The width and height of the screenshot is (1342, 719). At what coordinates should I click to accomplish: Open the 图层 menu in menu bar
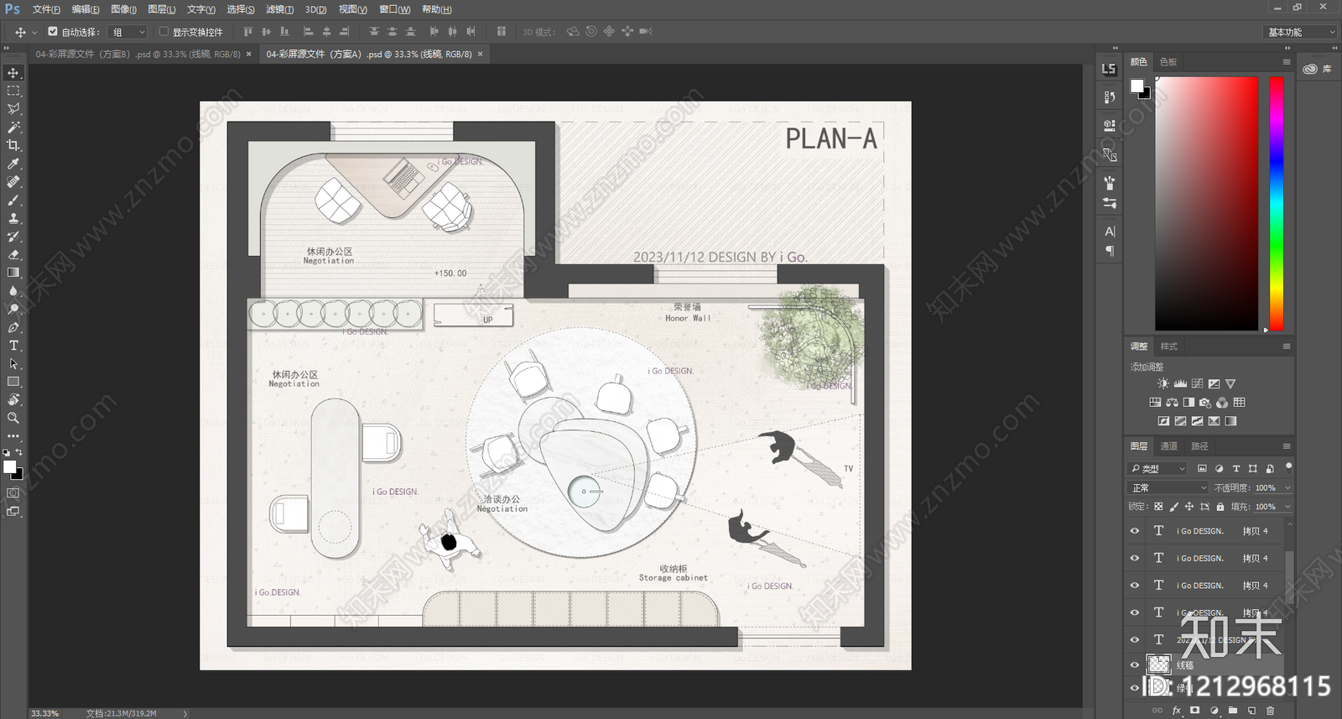pos(161,9)
